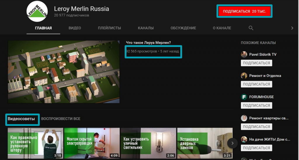The height and width of the screenshot is (160, 299).
Task: Open the ПЛЕЙЛИСТЫ tab
Action: pos(109,28)
